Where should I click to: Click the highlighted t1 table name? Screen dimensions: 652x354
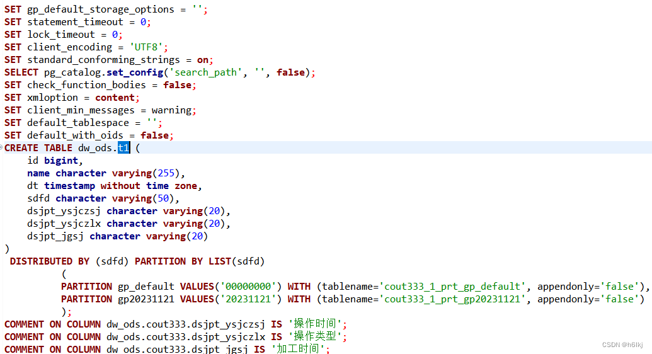click(124, 147)
